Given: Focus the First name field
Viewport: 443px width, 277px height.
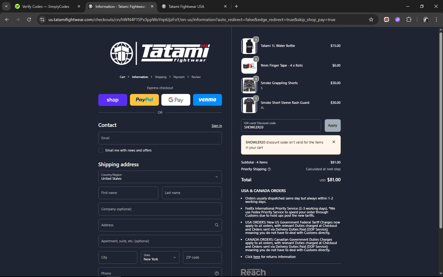Looking at the screenshot, I should coord(128,193).
